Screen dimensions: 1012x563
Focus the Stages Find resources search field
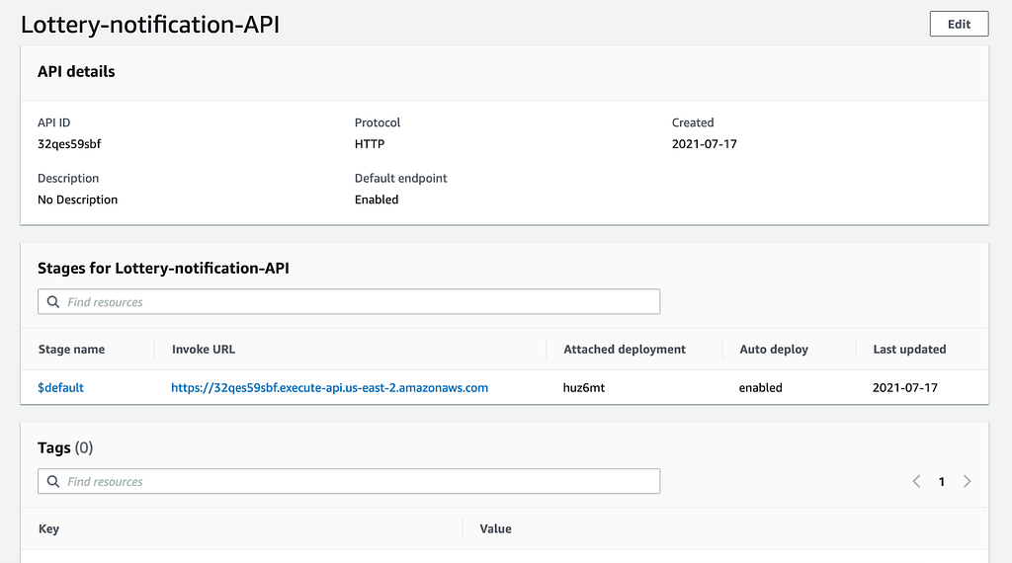coord(349,302)
